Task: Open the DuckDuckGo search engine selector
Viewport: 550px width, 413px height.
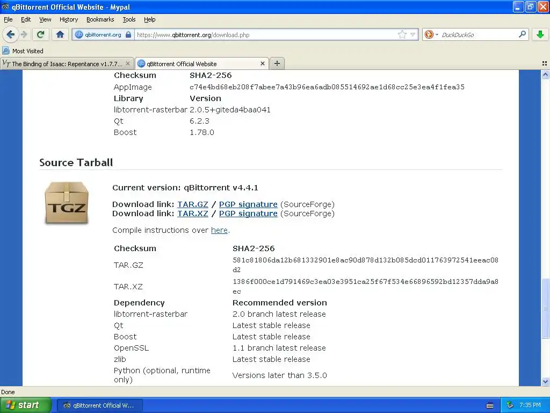Action: [431, 34]
